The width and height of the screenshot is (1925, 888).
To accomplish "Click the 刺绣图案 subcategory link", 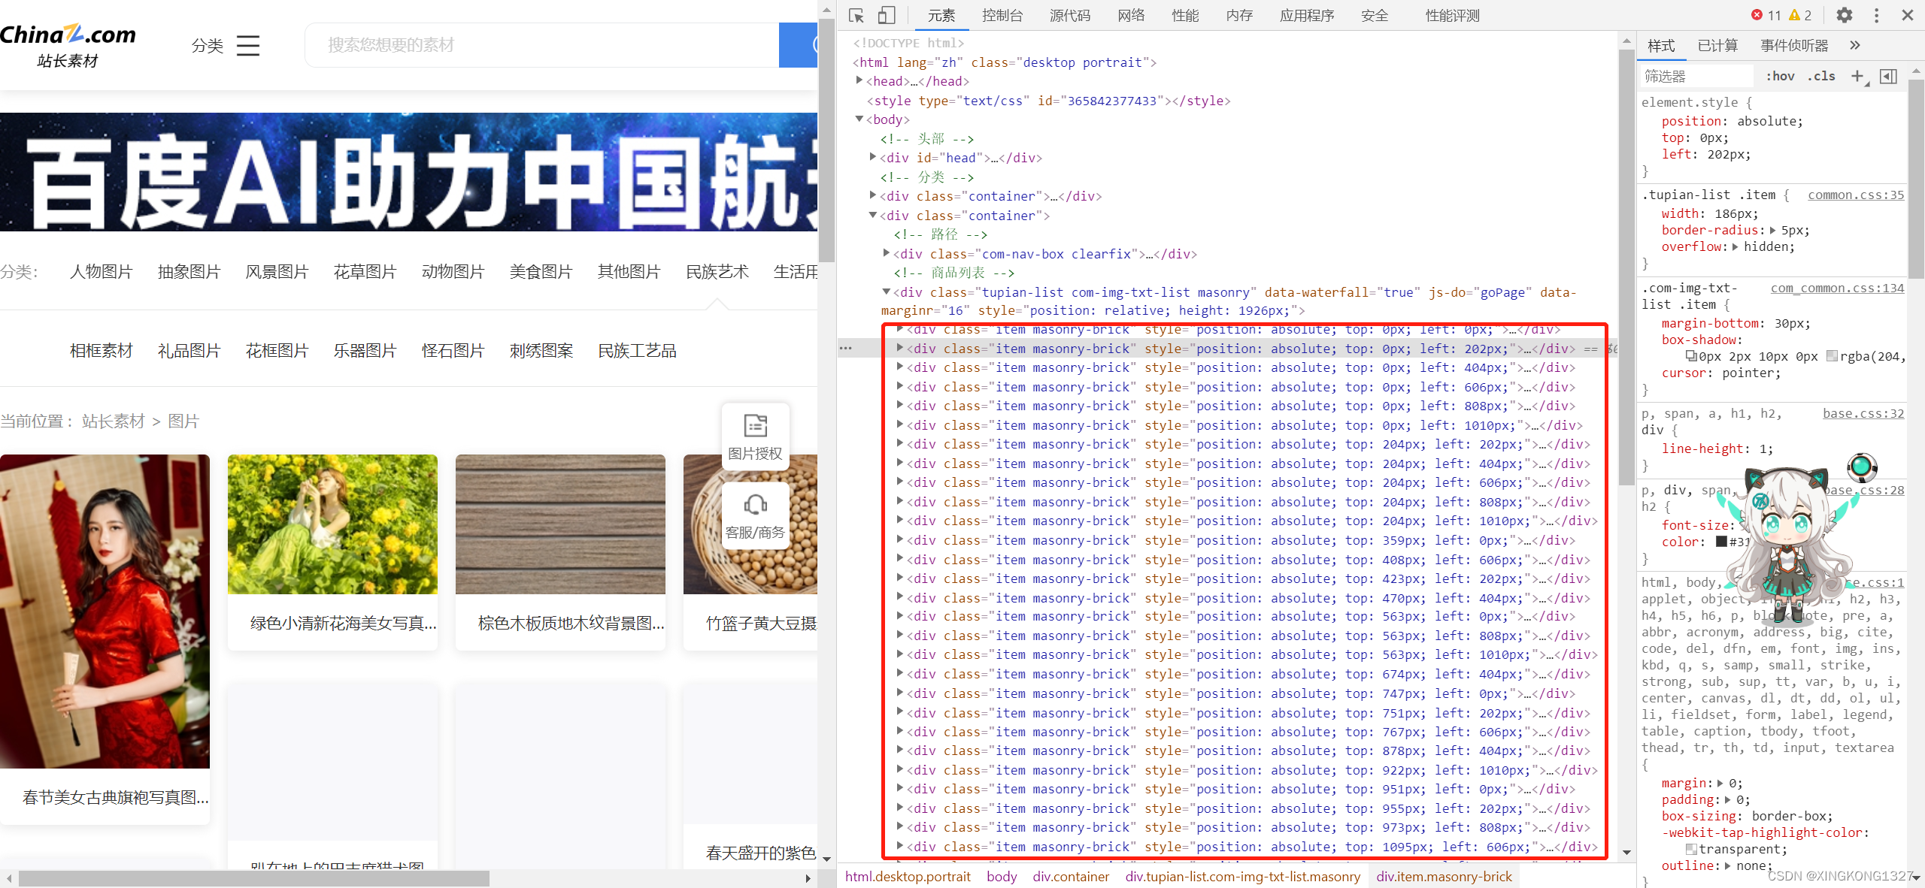I will tap(541, 351).
